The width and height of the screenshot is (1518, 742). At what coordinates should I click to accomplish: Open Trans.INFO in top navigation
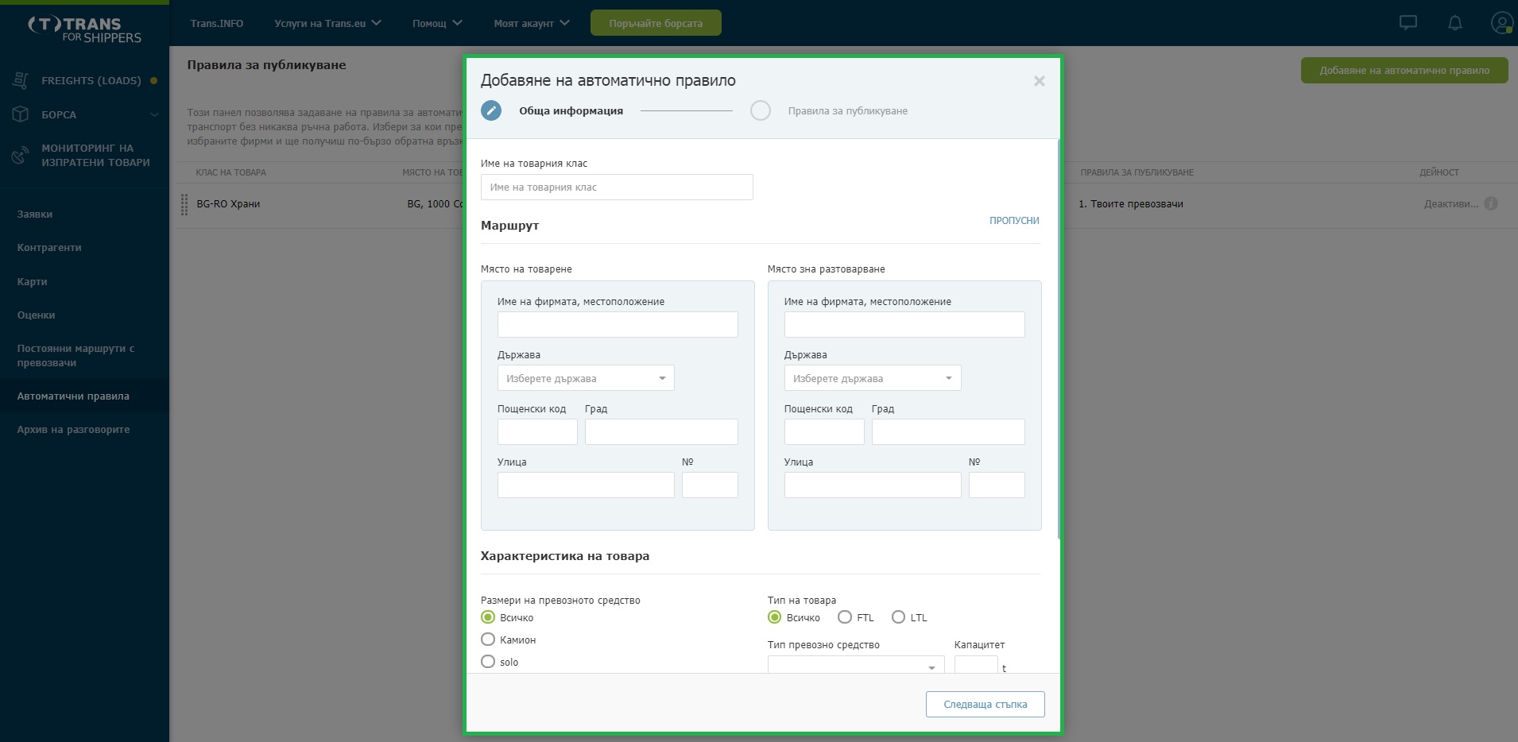tap(217, 23)
